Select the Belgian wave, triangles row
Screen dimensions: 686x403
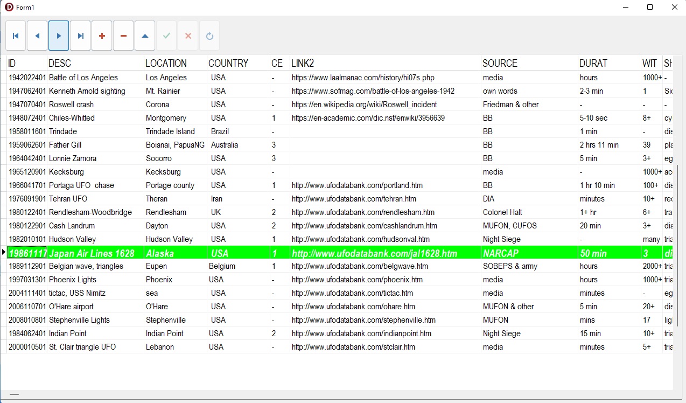click(x=86, y=266)
